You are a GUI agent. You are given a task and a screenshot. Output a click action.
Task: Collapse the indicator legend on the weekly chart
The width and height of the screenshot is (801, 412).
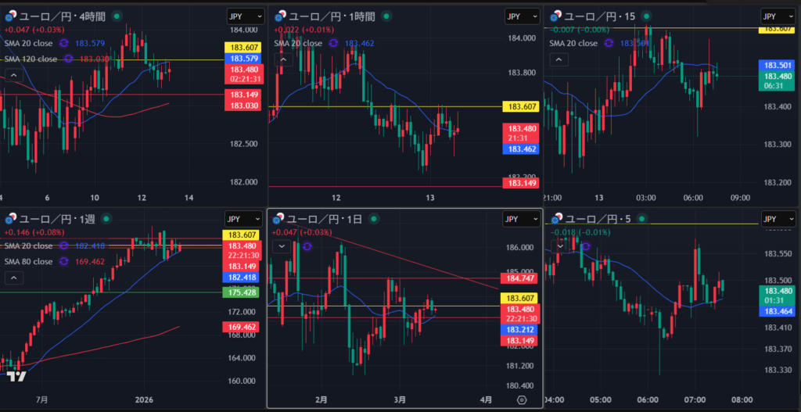pyautogui.click(x=13, y=278)
